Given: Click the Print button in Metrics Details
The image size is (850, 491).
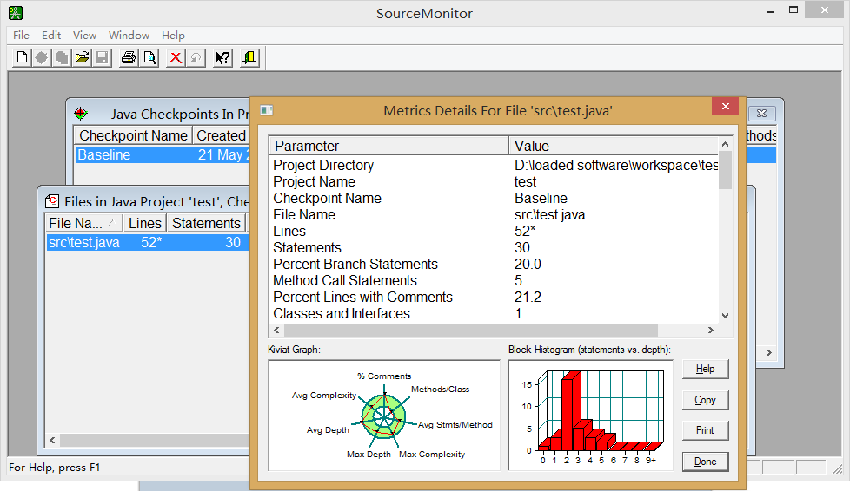Looking at the screenshot, I should coord(705,430).
